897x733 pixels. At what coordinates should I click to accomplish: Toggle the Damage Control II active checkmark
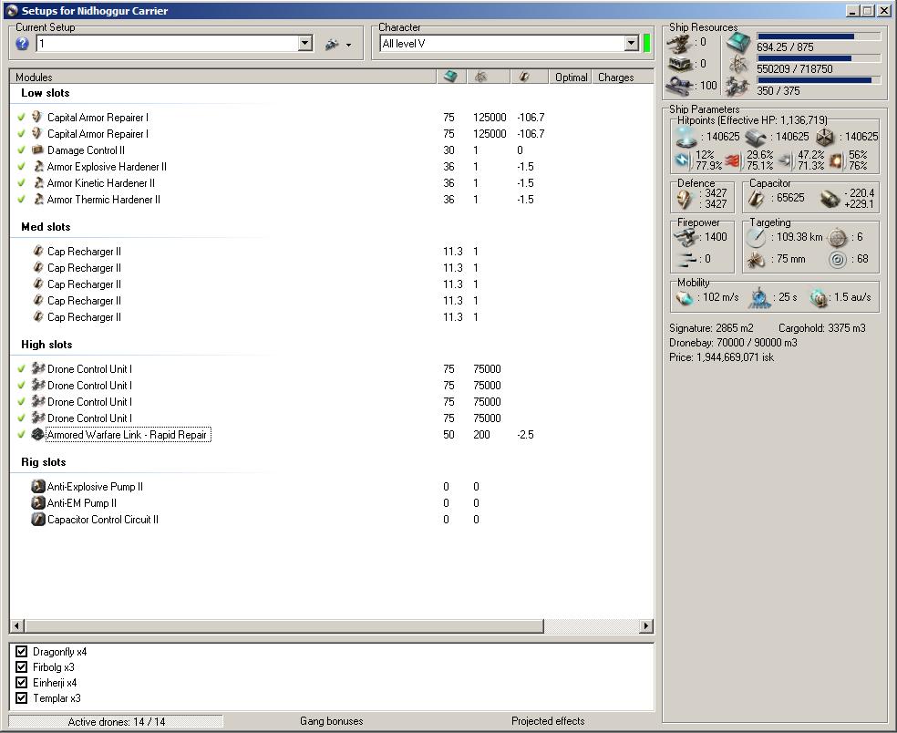coord(22,150)
